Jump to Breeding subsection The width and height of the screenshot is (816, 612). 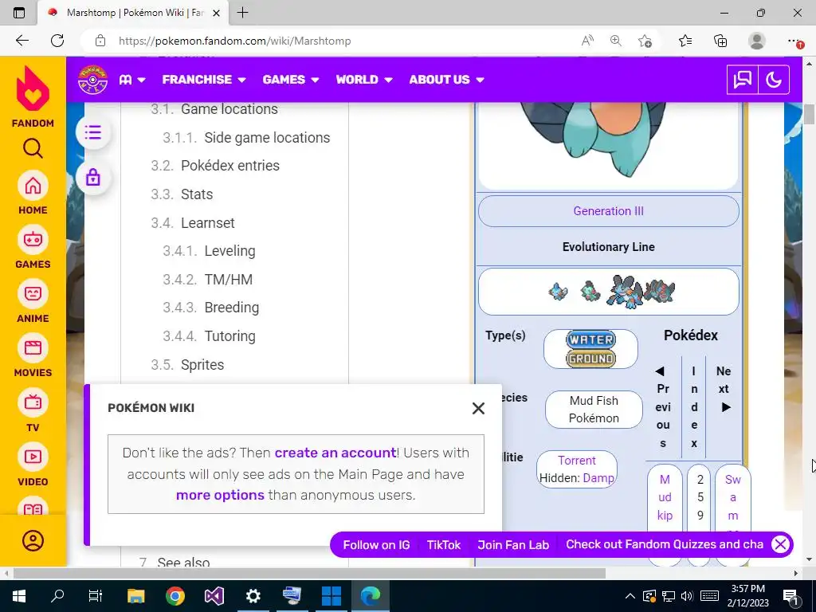(232, 308)
